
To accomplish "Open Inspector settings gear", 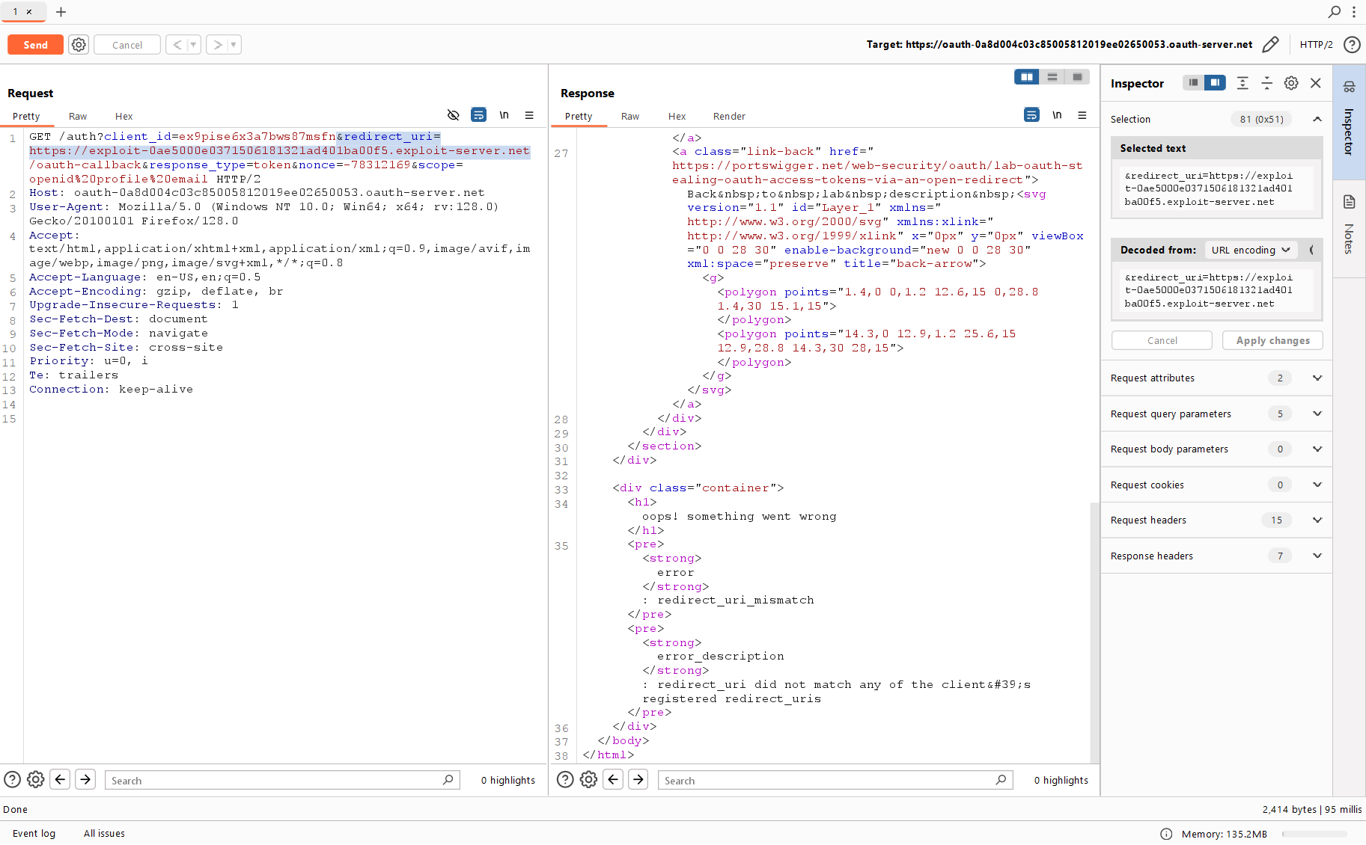I will pyautogui.click(x=1291, y=83).
